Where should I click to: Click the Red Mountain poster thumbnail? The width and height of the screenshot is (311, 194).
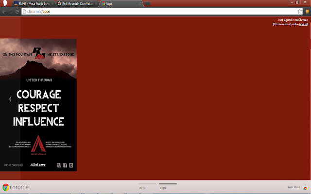(x=38, y=105)
